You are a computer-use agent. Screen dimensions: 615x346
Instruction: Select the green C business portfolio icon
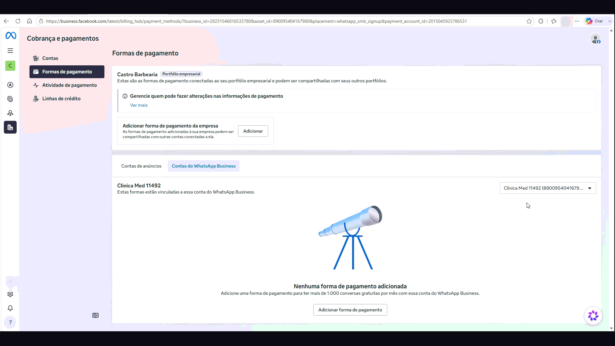coord(10,66)
